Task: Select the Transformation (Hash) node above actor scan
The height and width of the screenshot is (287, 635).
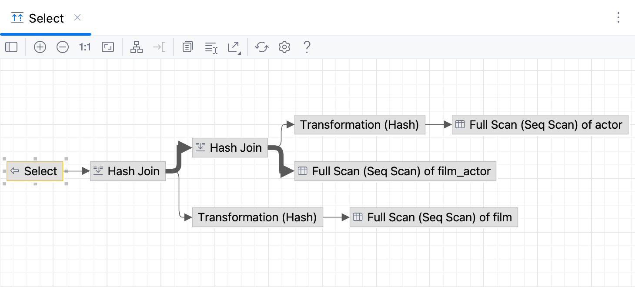Action: (360, 125)
